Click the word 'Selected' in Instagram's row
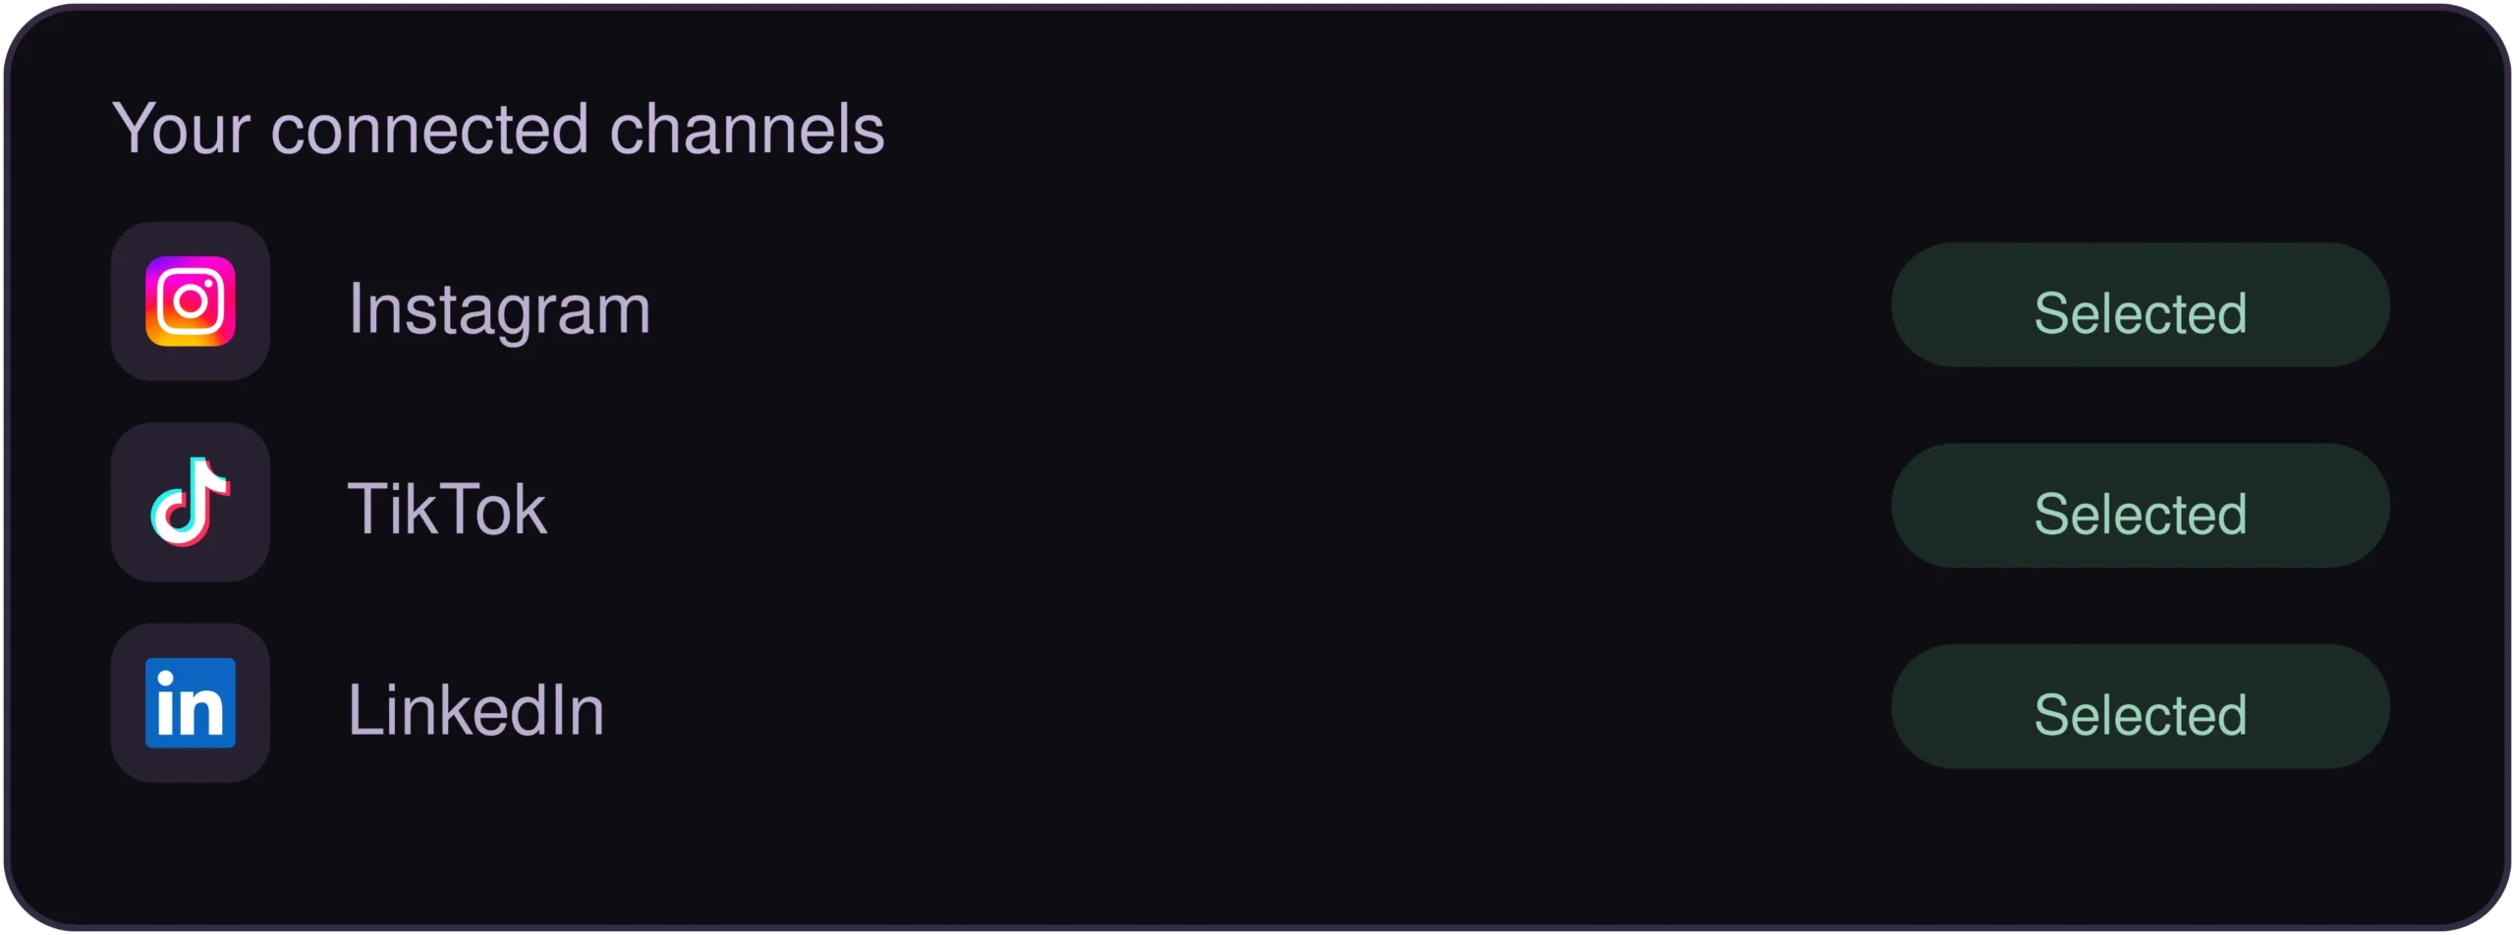The image size is (2515, 935). coord(2140,313)
